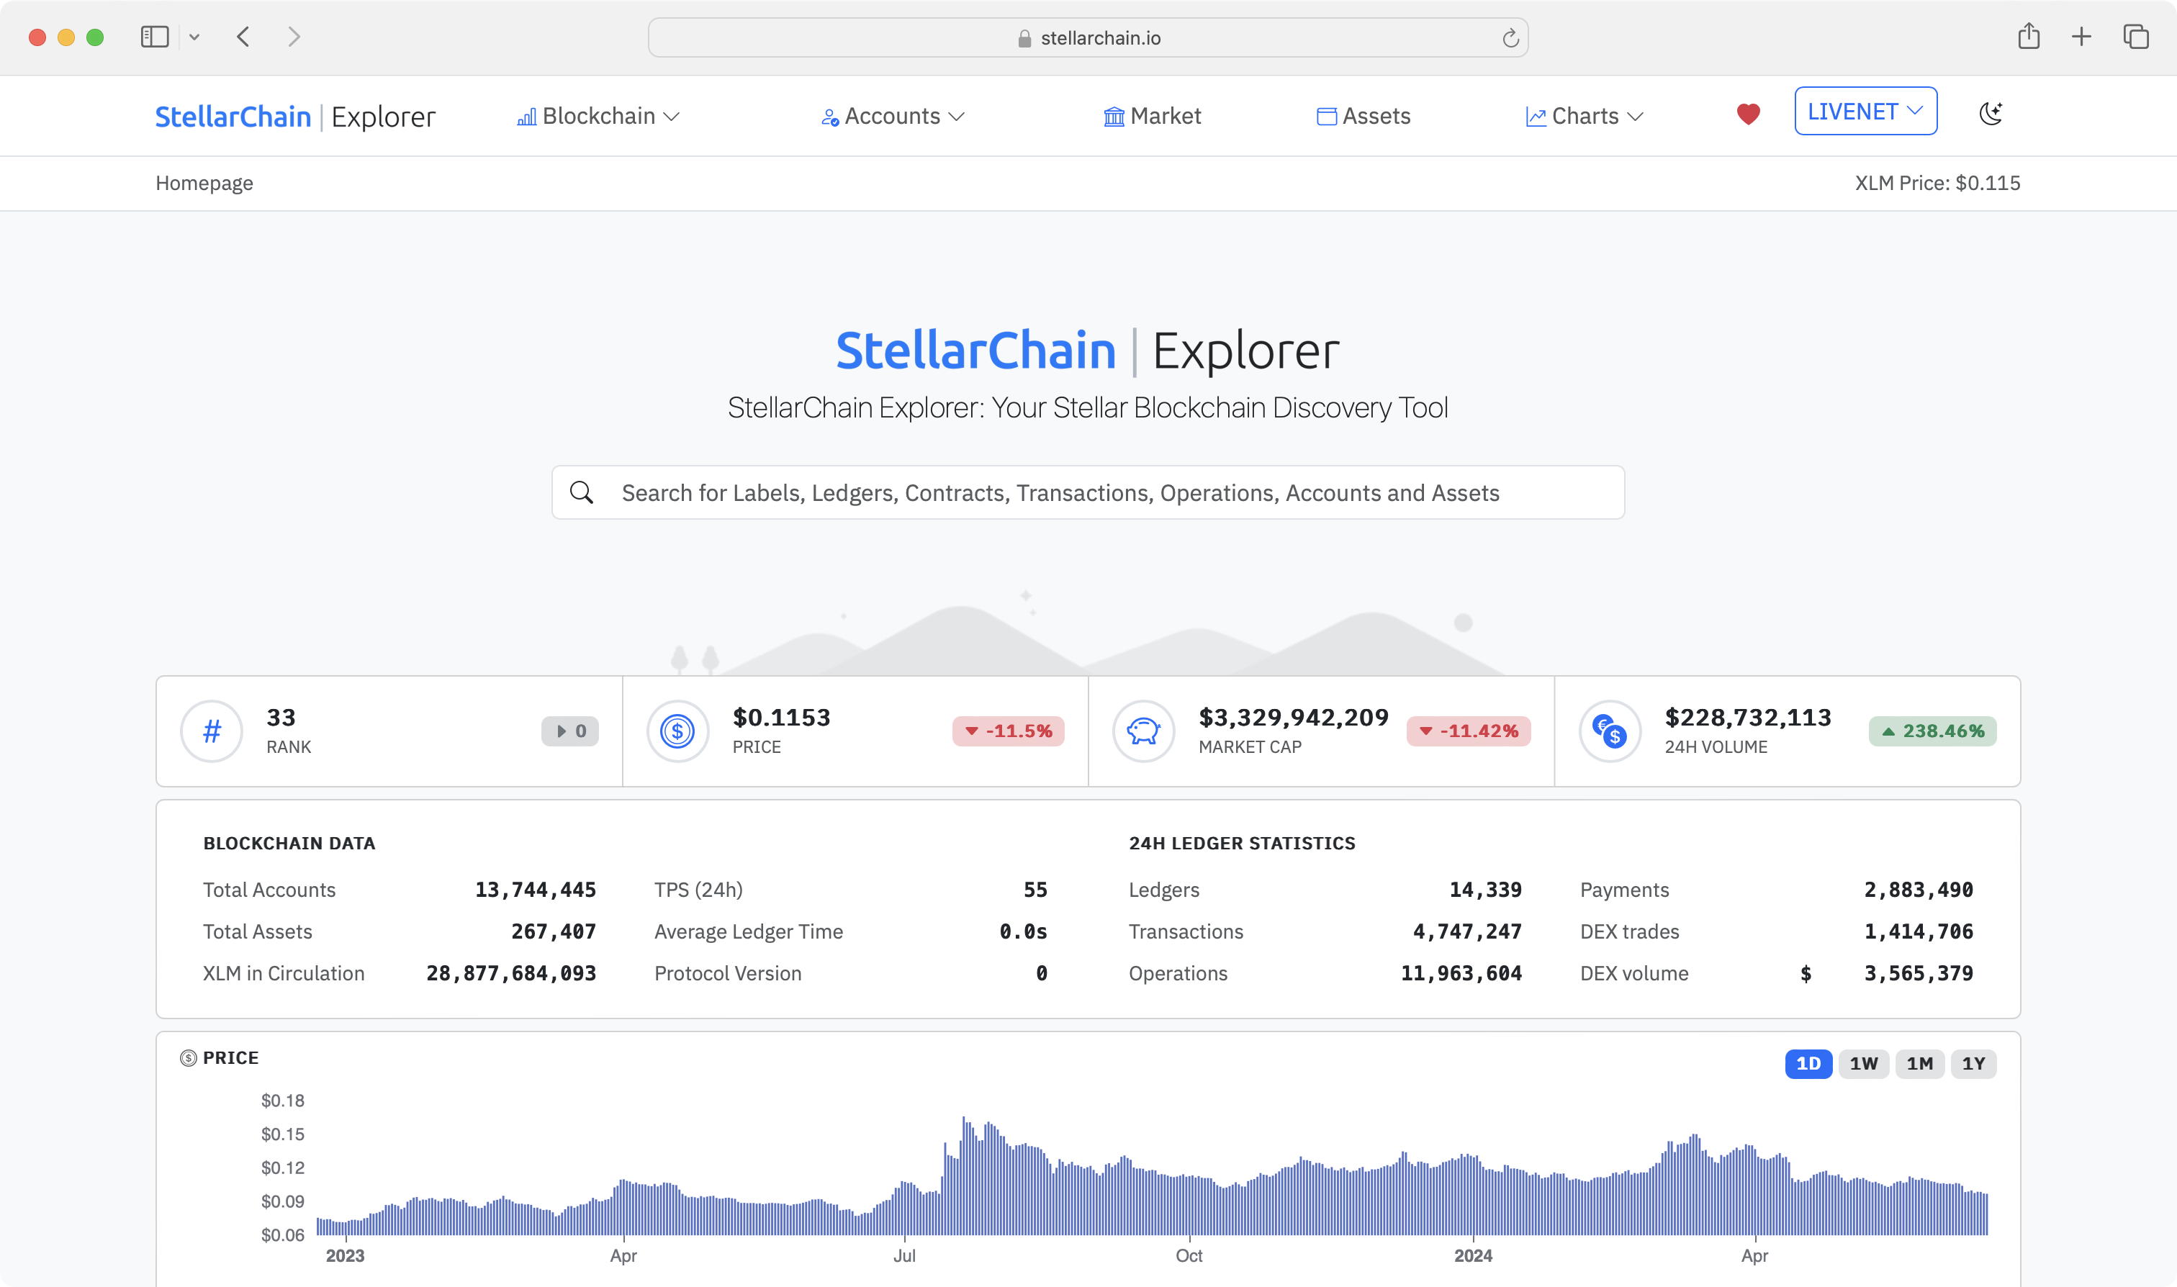The image size is (2177, 1287).
Task: Click the search field for ledgers and accounts
Action: tap(1088, 492)
